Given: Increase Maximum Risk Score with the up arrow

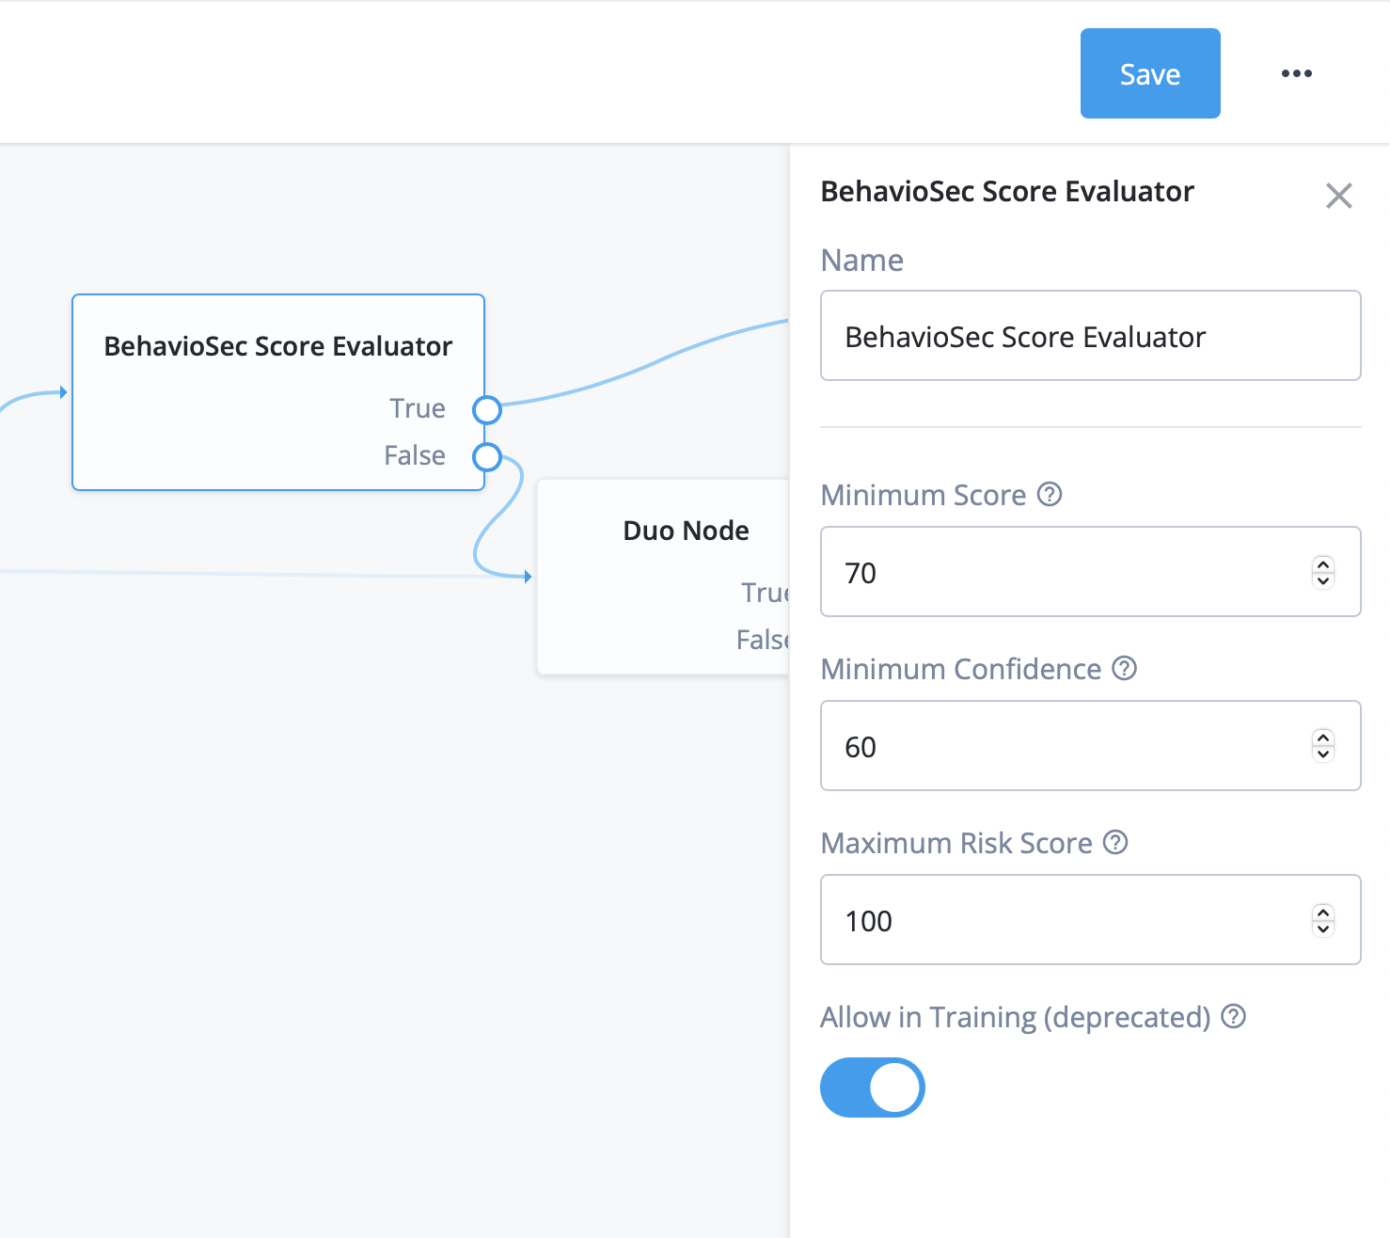Looking at the screenshot, I should tap(1323, 913).
